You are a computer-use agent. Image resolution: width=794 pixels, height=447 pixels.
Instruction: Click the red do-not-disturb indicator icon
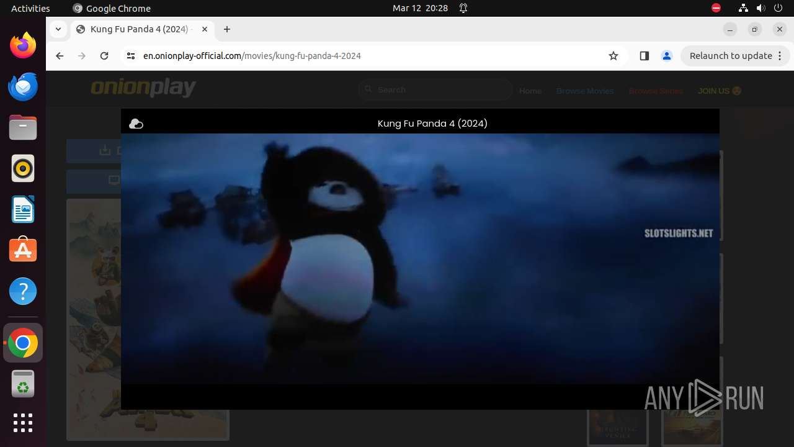(x=716, y=8)
